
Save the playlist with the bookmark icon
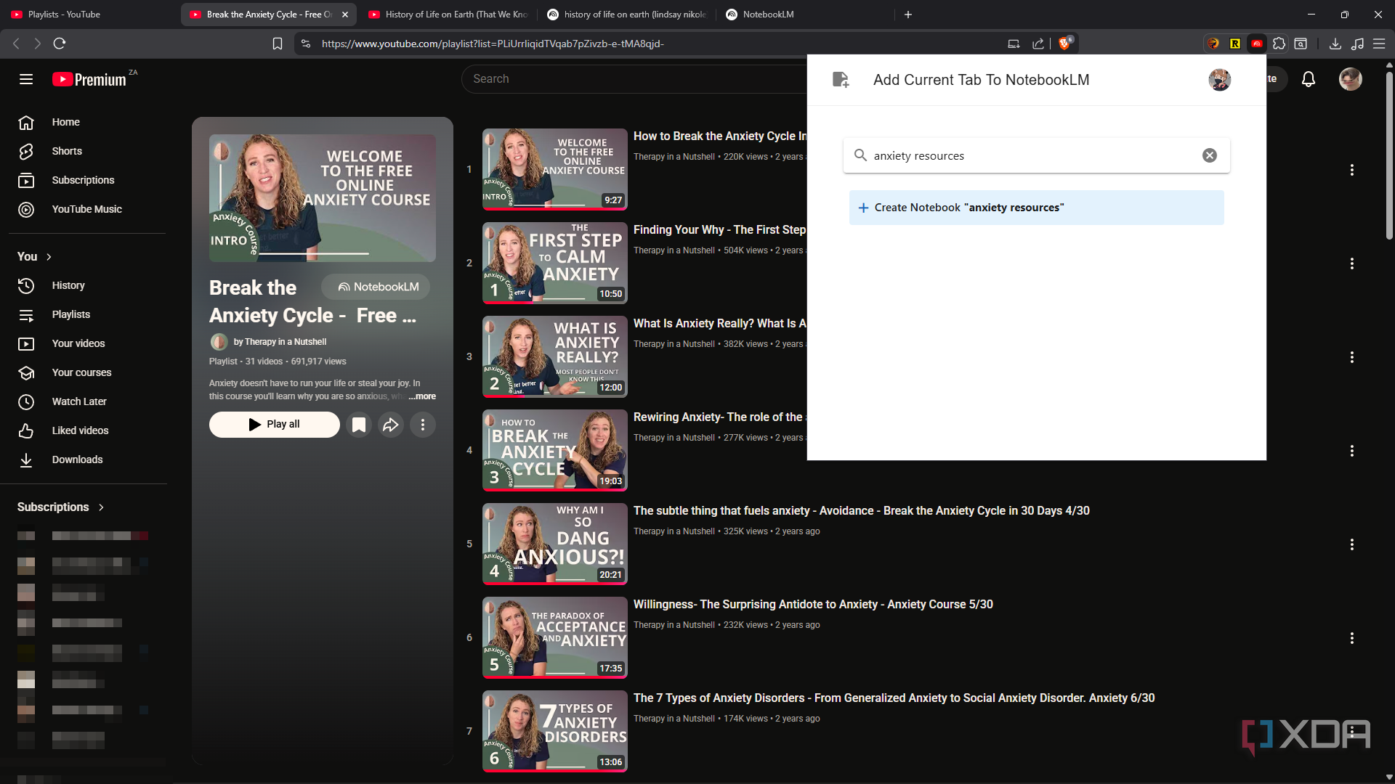point(359,425)
